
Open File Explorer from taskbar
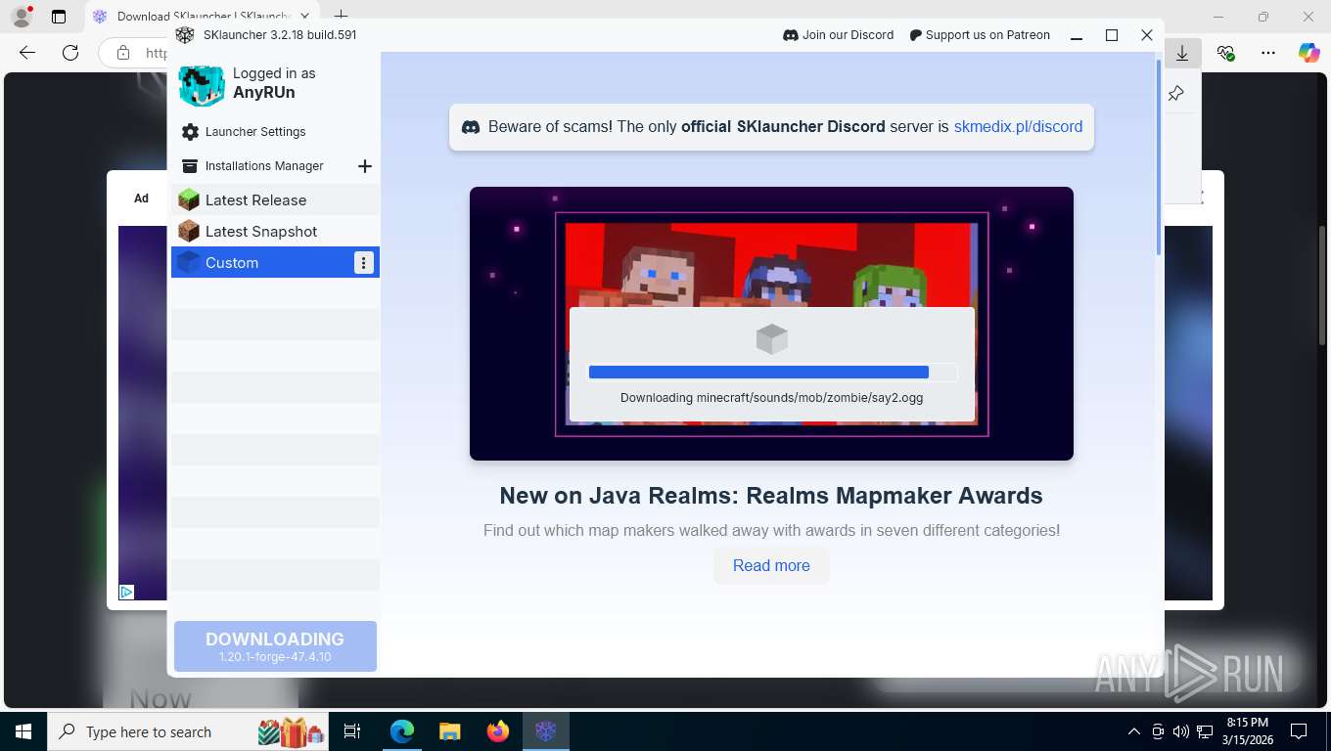[449, 731]
